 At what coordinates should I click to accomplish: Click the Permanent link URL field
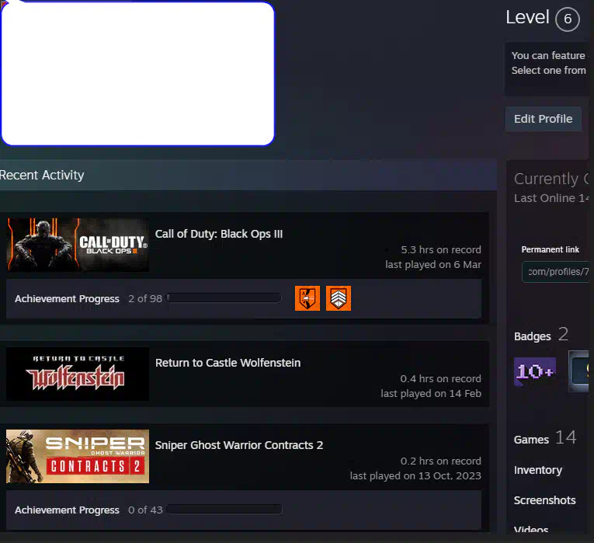[555, 272]
